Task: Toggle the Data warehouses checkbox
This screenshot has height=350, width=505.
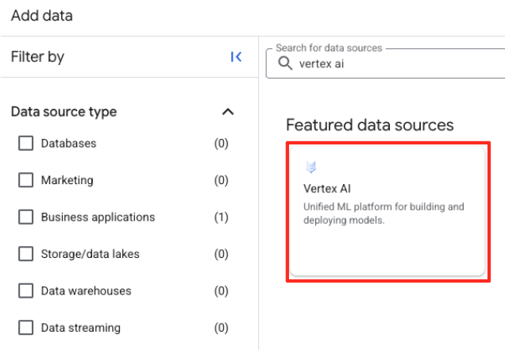Action: (x=26, y=291)
